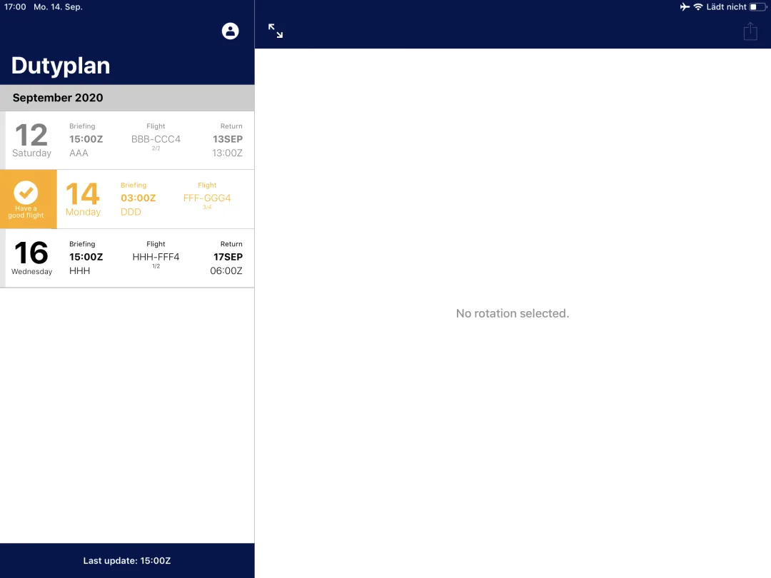The image size is (771, 578).
Task: Click the 3/4 leg counter
Action: point(207,207)
